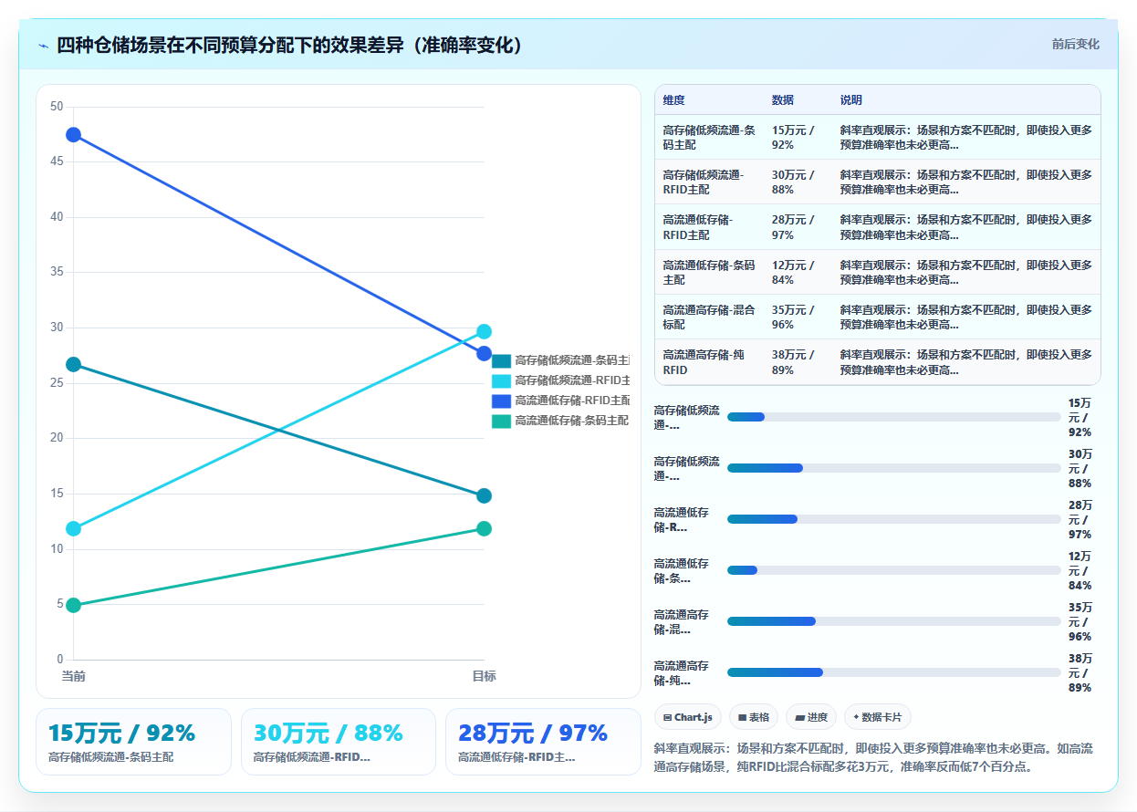Toggle the 高流通低存储-RFID主配 blue legend swatch
Image resolution: width=1137 pixels, height=812 pixels.
click(x=501, y=401)
